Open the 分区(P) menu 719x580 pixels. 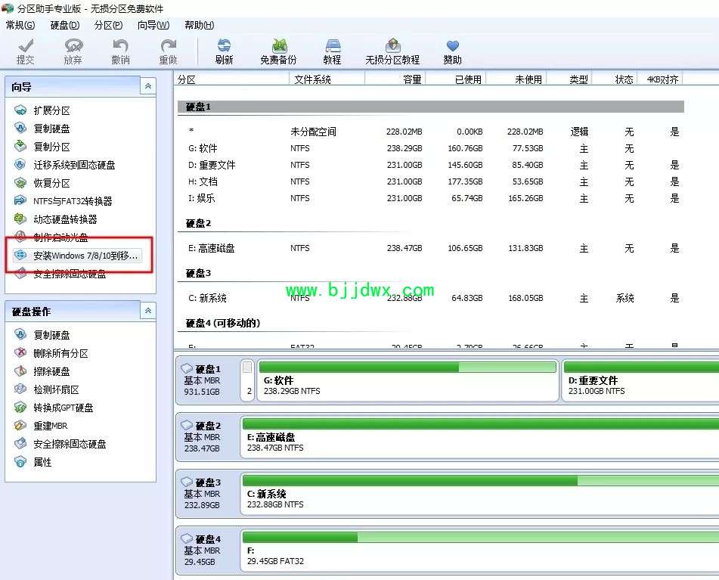(108, 25)
